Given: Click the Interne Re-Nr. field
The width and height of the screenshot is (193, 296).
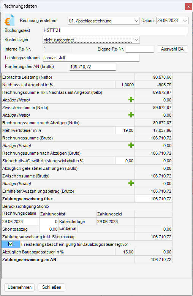Looking at the screenshot, I should pyautogui.click(x=57, y=49).
